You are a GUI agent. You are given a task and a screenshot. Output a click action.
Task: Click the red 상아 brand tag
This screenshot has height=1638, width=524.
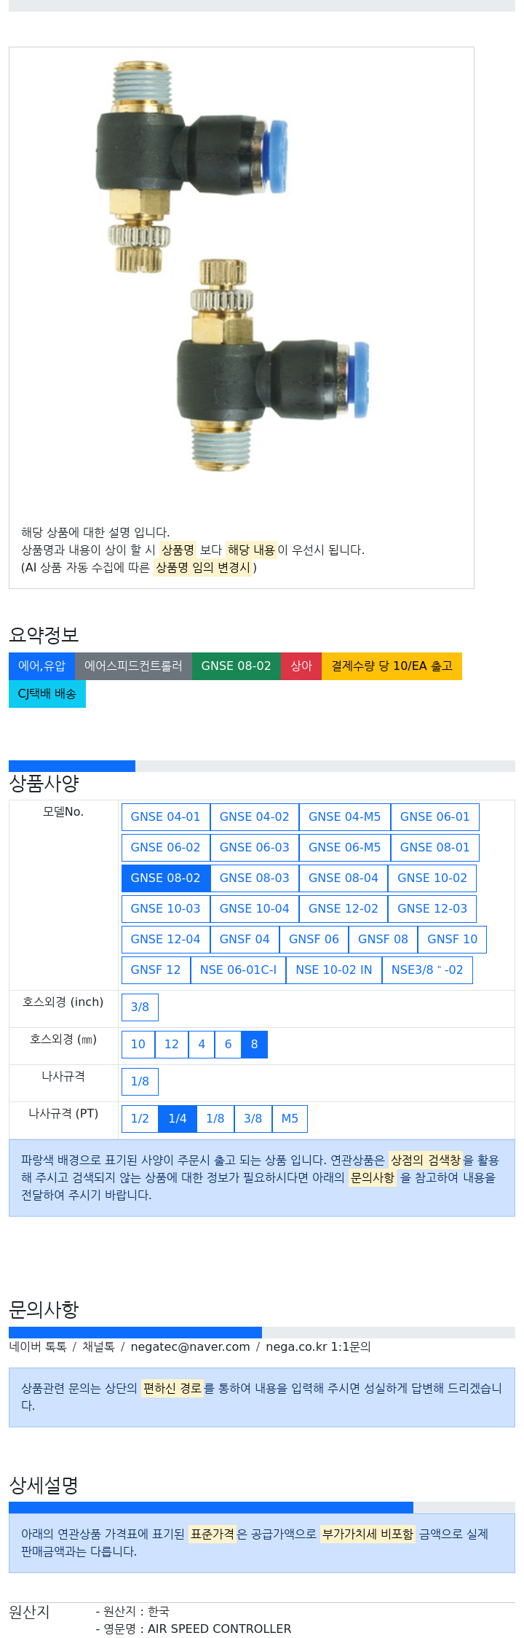[x=301, y=666]
